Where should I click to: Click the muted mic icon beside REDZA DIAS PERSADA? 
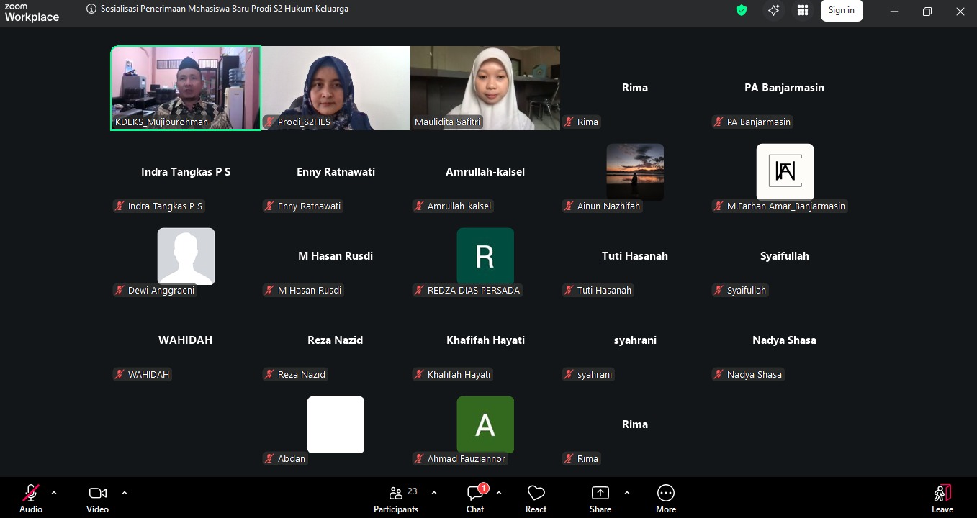(x=419, y=291)
